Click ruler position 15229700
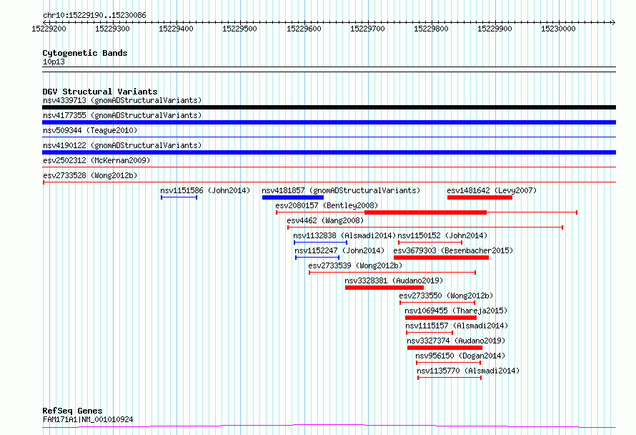 367,29
